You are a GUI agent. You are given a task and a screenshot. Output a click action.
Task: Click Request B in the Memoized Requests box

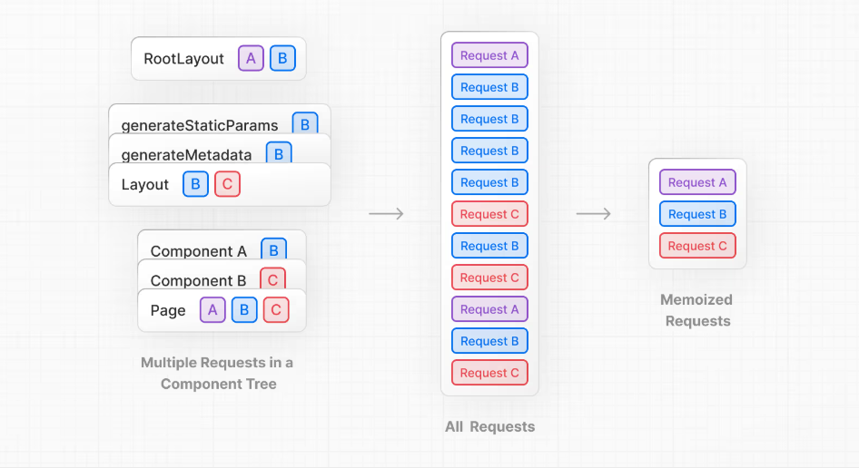(x=697, y=214)
